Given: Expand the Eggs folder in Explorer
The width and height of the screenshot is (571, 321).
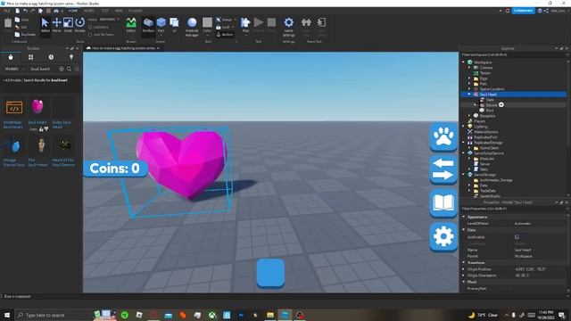Looking at the screenshot, I should click(x=469, y=78).
